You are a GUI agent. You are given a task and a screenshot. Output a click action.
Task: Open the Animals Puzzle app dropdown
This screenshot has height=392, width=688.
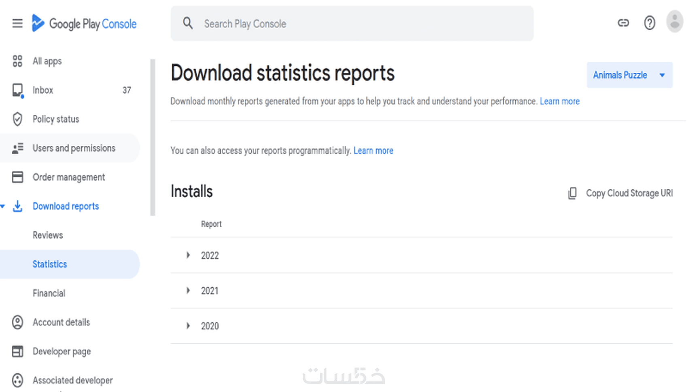[629, 75]
